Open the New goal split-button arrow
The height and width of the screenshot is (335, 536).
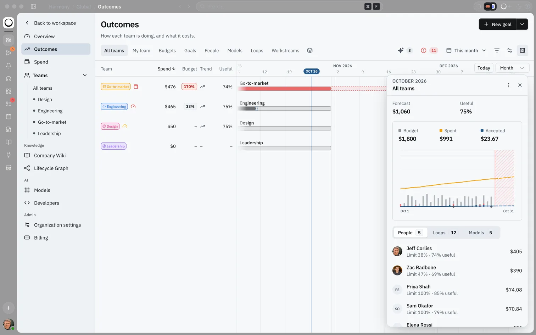[x=522, y=24]
